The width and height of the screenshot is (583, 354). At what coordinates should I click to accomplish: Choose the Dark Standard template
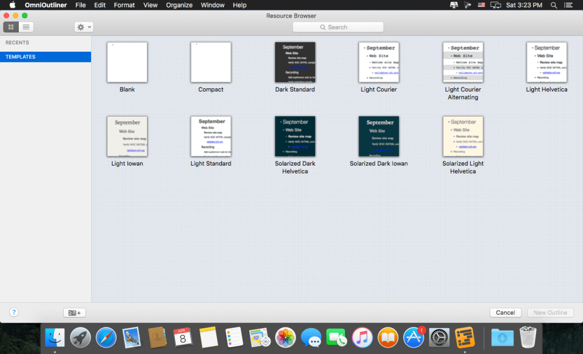295,63
